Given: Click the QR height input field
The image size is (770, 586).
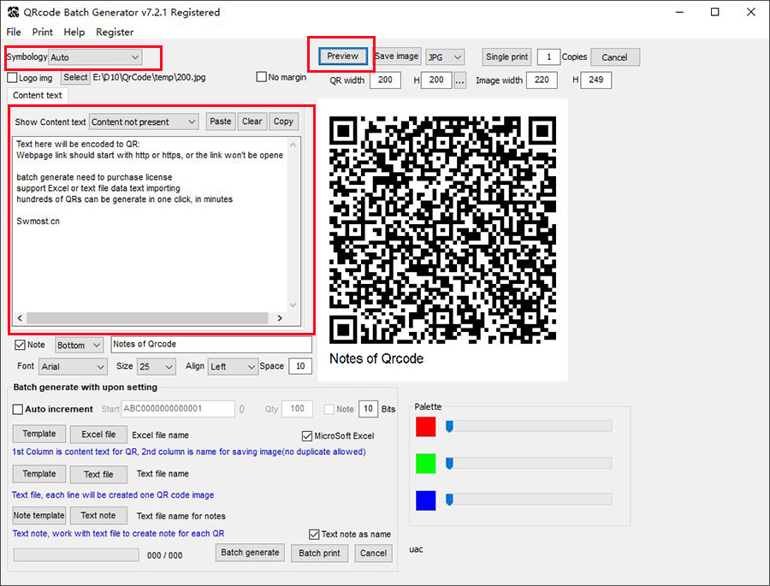Looking at the screenshot, I should 436,80.
